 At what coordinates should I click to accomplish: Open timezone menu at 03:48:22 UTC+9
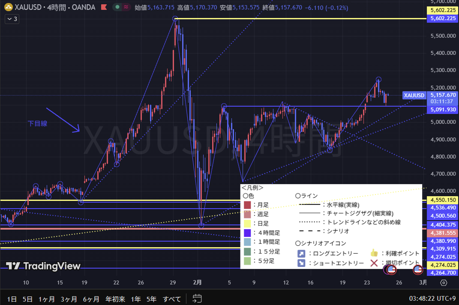coord(433,299)
